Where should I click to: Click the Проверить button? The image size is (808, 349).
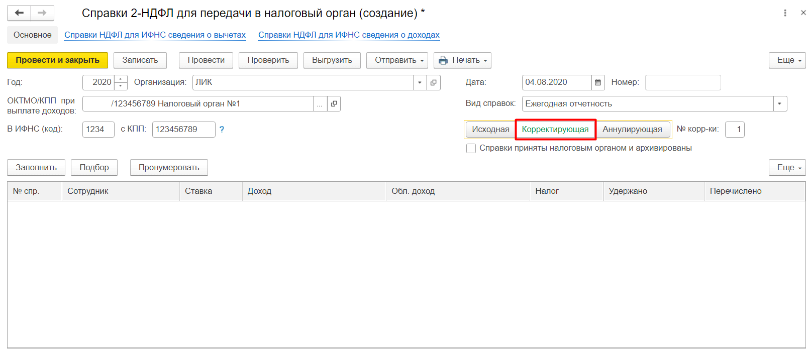coord(268,60)
